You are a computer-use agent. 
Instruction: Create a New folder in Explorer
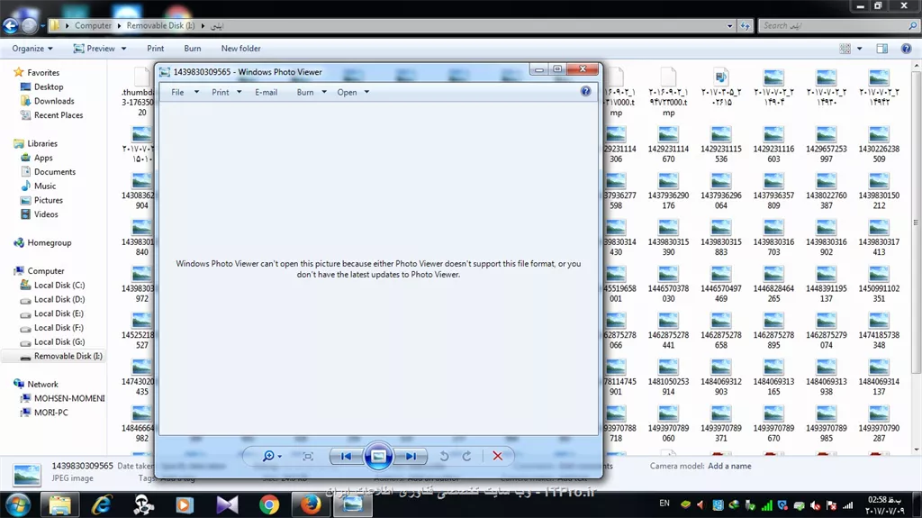point(240,49)
